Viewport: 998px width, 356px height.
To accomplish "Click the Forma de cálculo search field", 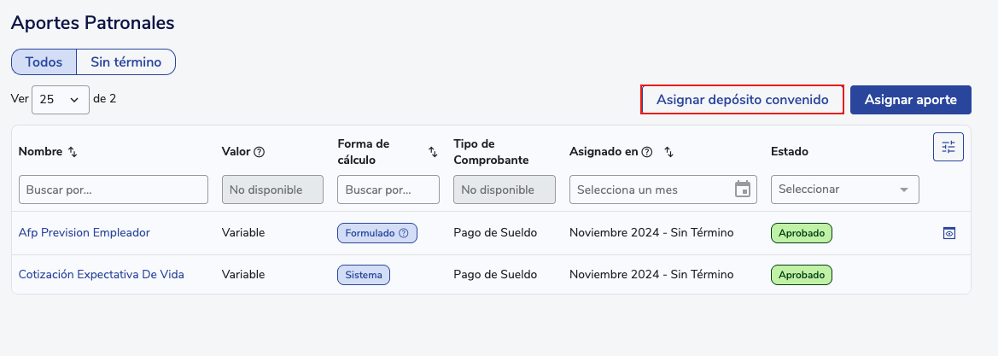I will pyautogui.click(x=388, y=190).
